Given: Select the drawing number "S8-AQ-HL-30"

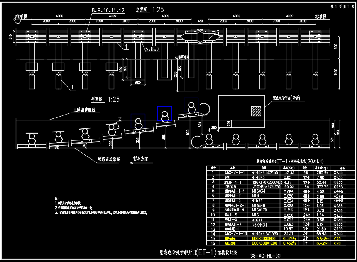Looking at the screenshot, I should (266, 255).
